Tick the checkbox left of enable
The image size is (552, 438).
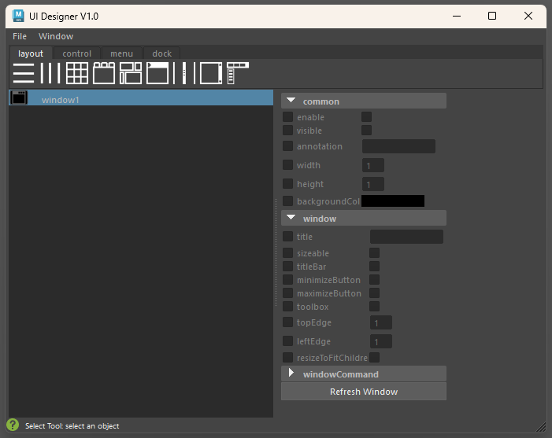[288, 117]
